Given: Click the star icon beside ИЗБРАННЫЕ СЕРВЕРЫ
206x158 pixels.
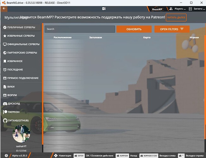Looking at the screenshot, I should tap(5, 36).
